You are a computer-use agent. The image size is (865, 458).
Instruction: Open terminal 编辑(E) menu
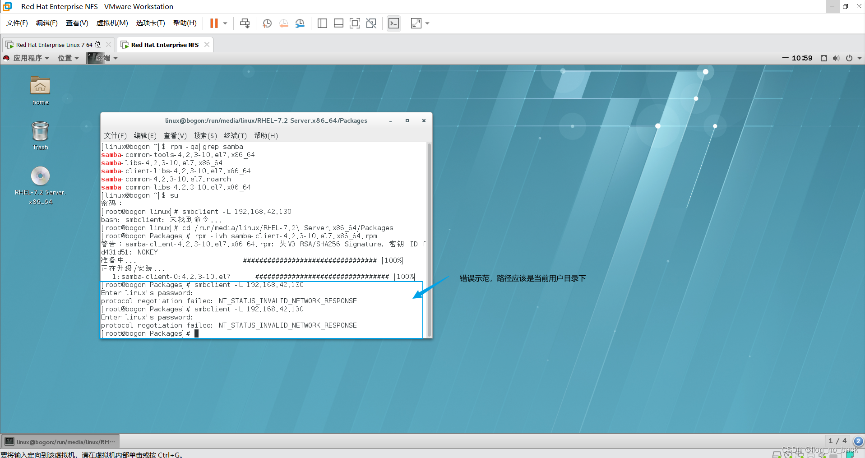[x=145, y=135]
